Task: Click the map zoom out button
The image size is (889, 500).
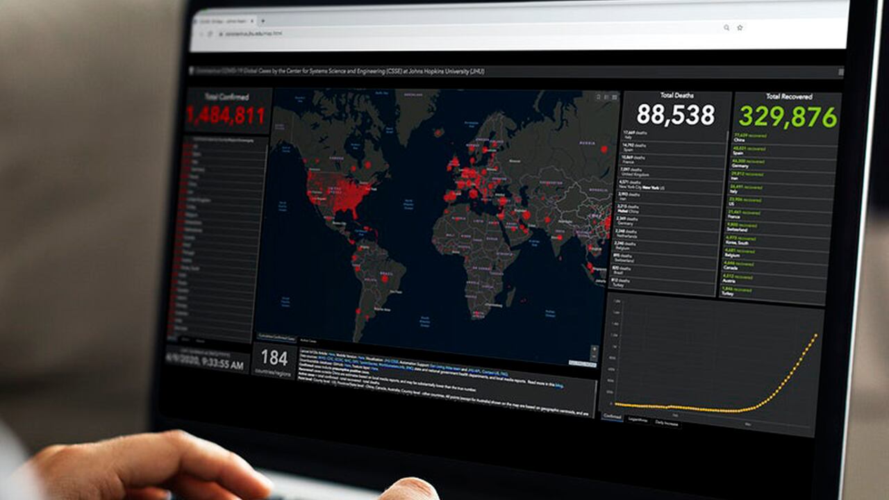Action: pyautogui.click(x=594, y=356)
